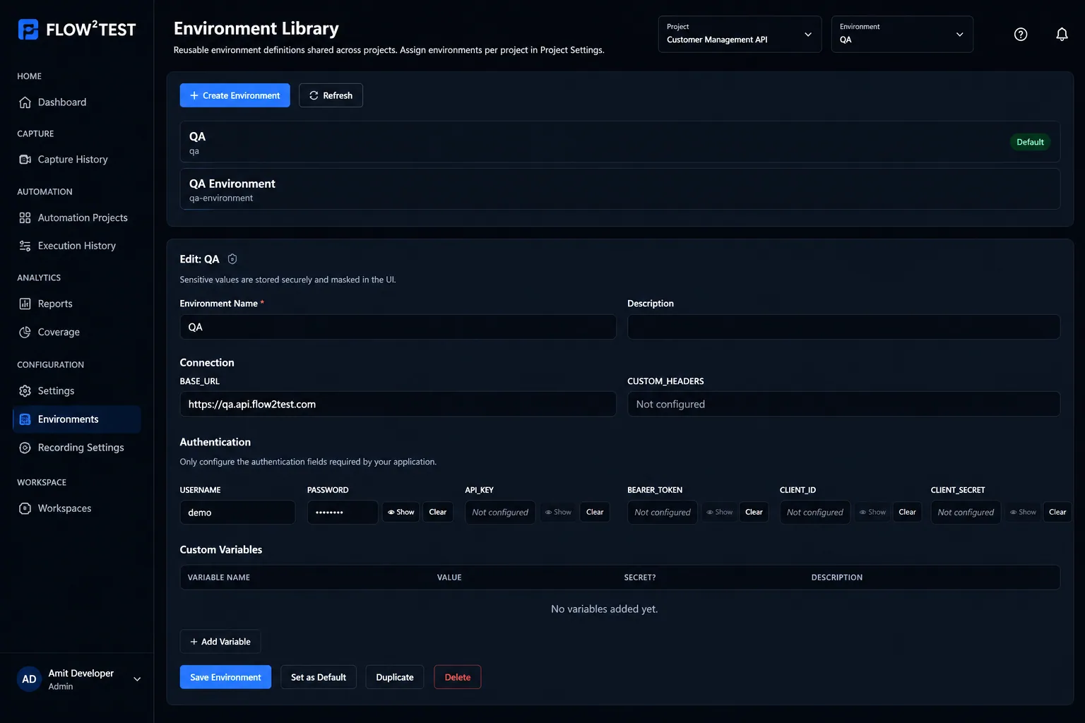
Task: Open Reports page
Action: [x=55, y=304]
